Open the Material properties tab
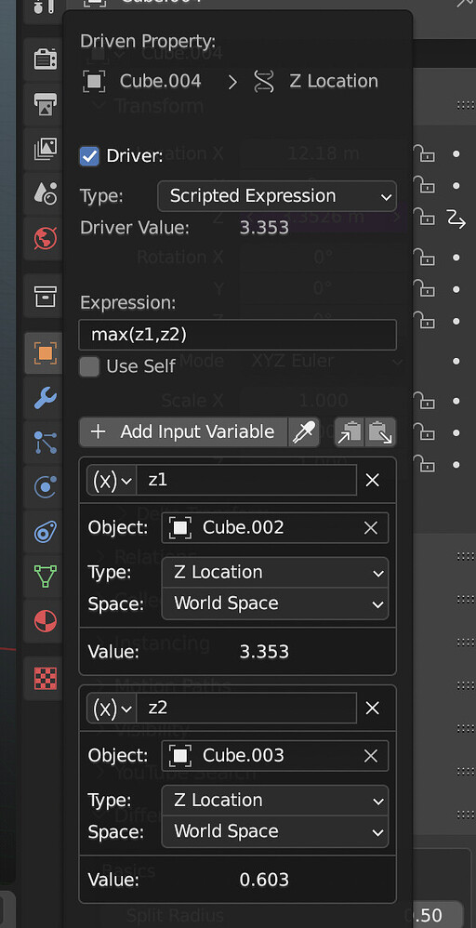This screenshot has width=476, height=928. pos(45,621)
